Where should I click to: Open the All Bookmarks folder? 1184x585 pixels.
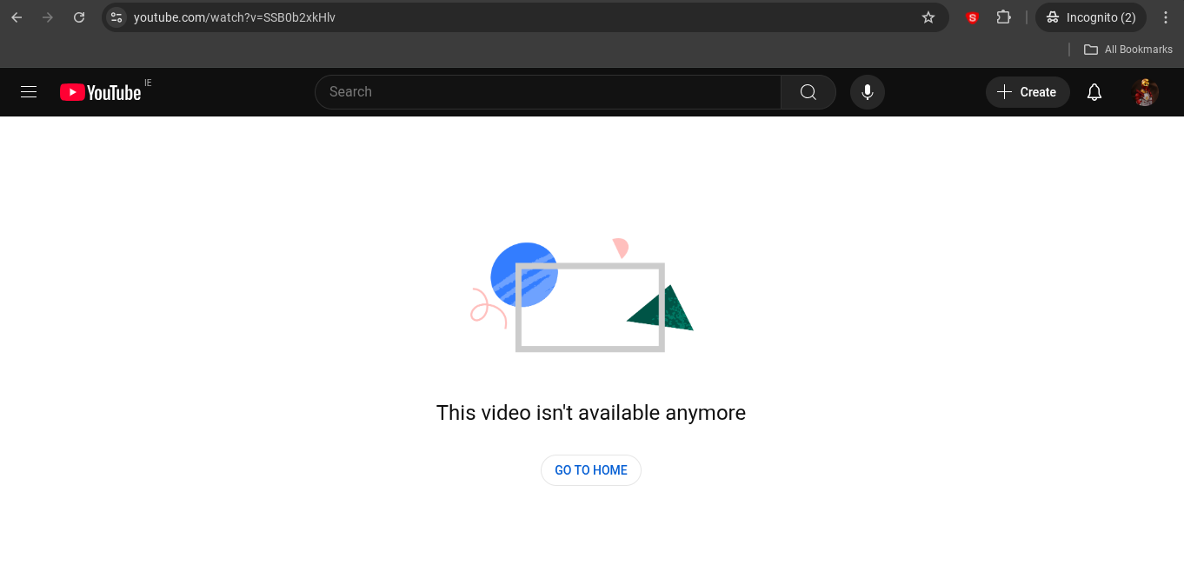click(x=1128, y=50)
